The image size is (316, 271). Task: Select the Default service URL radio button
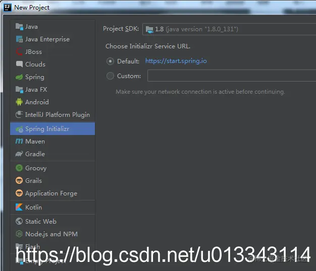(x=110, y=61)
